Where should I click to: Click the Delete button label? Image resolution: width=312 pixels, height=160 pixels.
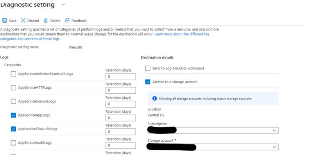55,21
